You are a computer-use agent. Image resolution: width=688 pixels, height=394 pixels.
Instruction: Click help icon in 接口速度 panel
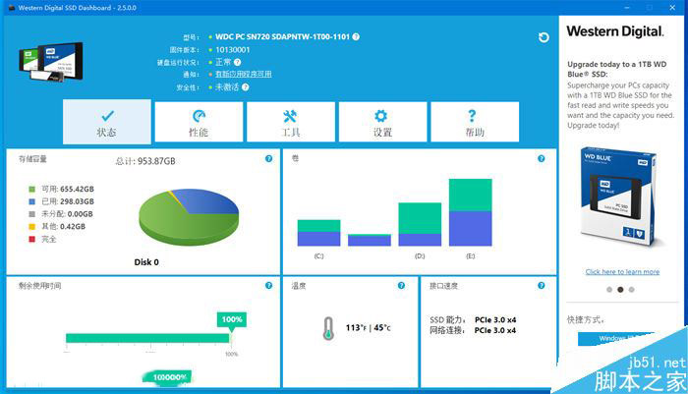point(541,285)
